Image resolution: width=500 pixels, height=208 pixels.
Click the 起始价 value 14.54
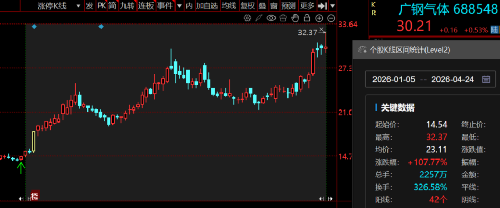pos(437,125)
